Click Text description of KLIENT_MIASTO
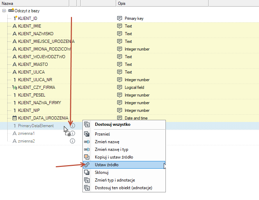Viewport: 259px width, 200px height. point(128,64)
